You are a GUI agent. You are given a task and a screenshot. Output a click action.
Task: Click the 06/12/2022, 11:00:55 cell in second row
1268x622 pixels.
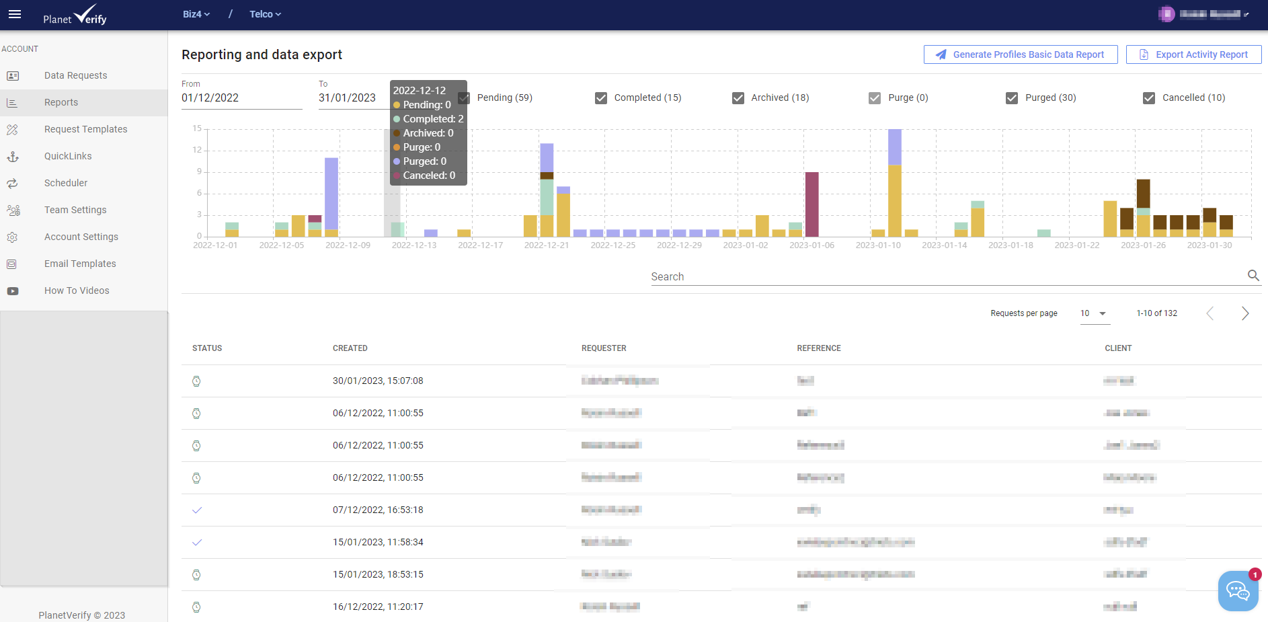[378, 414]
